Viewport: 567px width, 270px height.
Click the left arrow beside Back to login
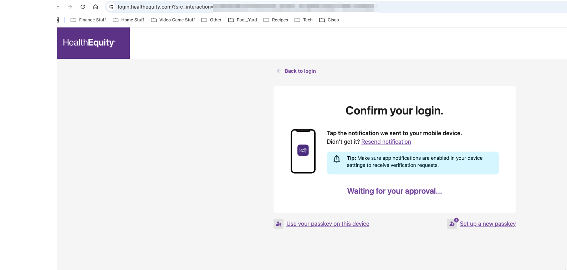(x=279, y=71)
